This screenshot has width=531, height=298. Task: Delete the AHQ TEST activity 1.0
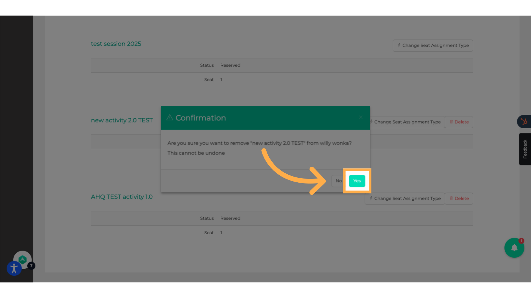(459, 198)
